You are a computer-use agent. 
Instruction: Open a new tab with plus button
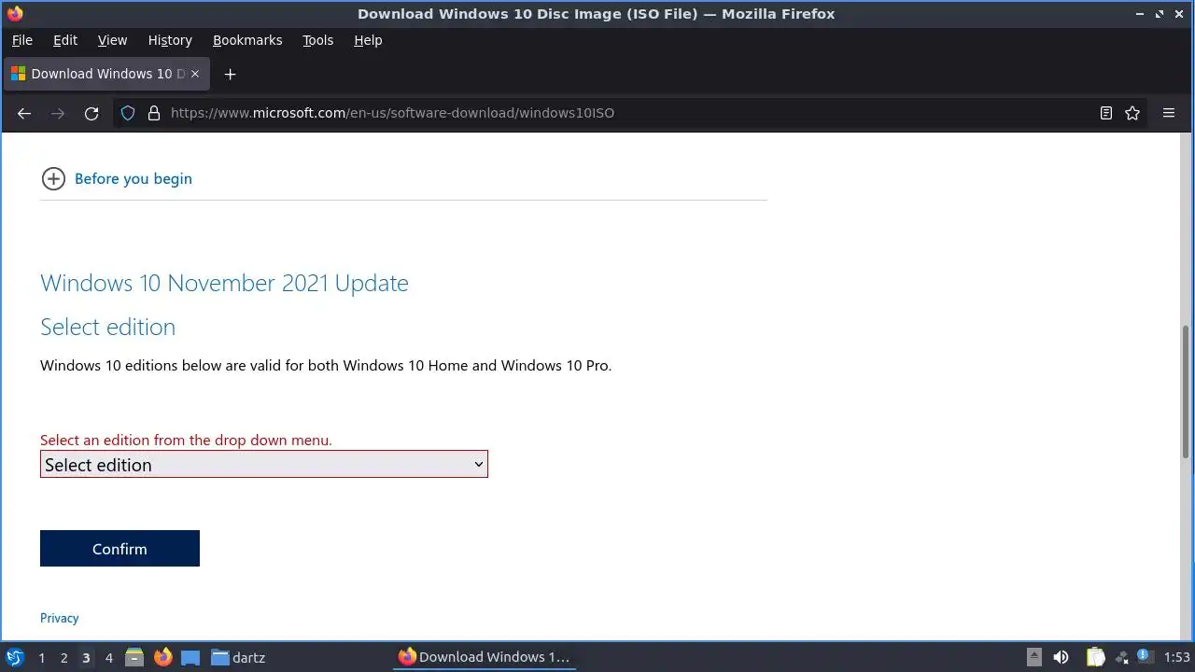tap(231, 74)
